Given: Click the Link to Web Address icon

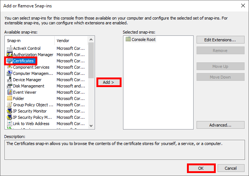Looking at the screenshot, I should [10, 124].
